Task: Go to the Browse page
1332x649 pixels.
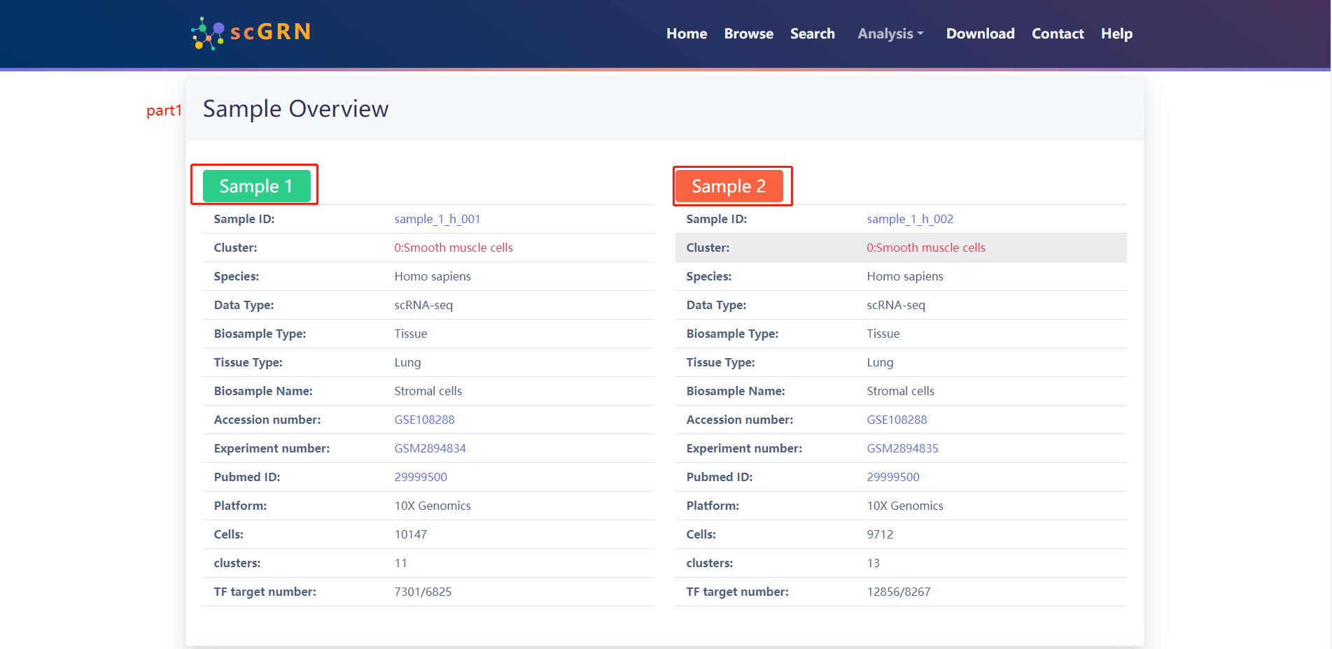Action: pyautogui.click(x=748, y=34)
